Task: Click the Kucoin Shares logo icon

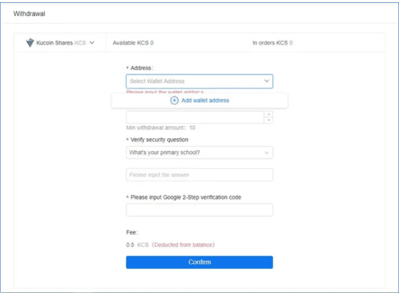Action: [x=30, y=43]
